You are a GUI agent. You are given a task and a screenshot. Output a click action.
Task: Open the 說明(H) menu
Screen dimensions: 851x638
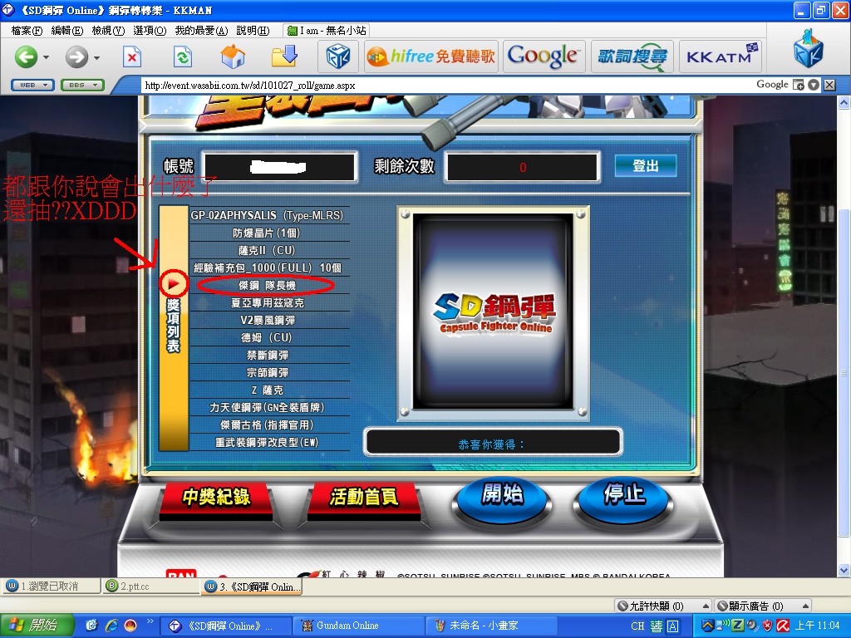coord(253,31)
